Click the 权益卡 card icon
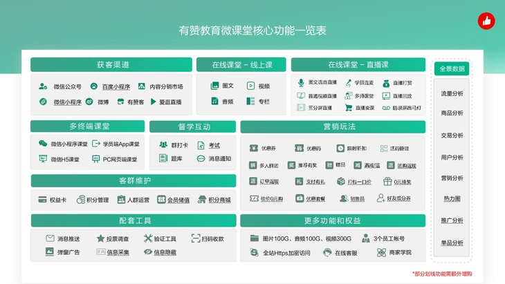Screen dimensions: 505x284 pyautogui.click(x=42, y=200)
